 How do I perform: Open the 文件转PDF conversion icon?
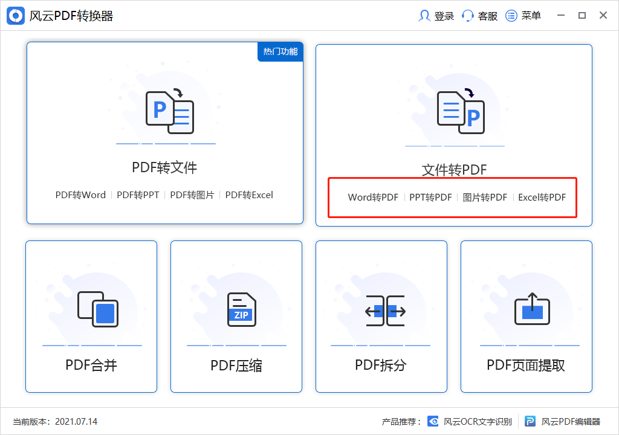tap(461, 111)
